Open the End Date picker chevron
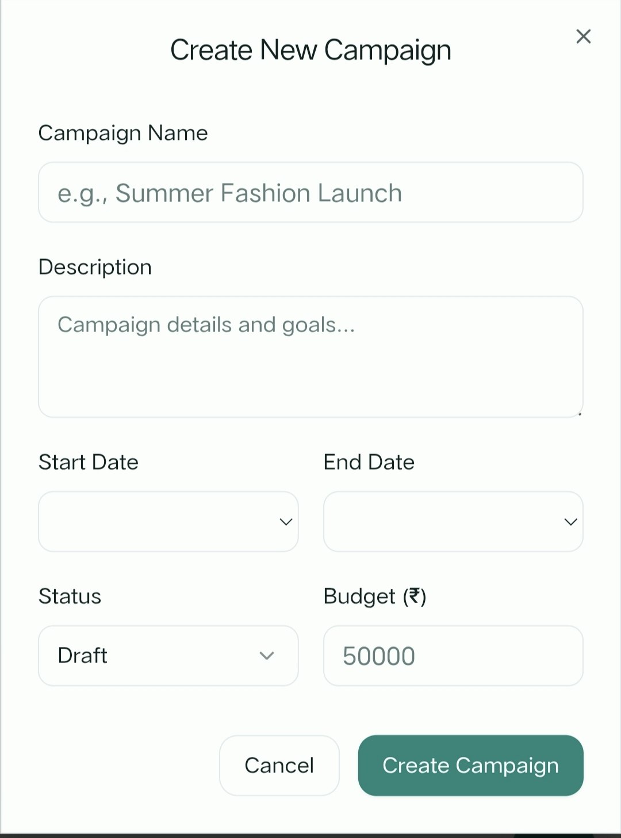 pos(570,521)
